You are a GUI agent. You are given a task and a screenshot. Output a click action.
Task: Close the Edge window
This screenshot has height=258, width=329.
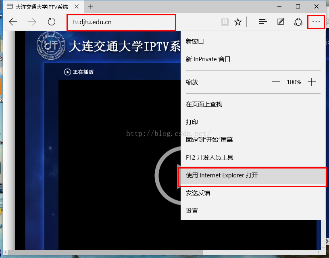[317, 6]
